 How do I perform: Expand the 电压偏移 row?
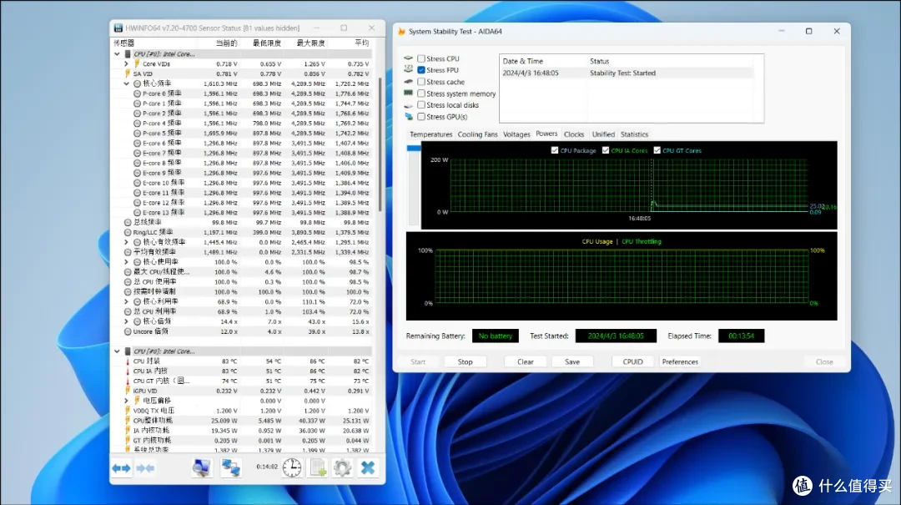click(x=127, y=401)
